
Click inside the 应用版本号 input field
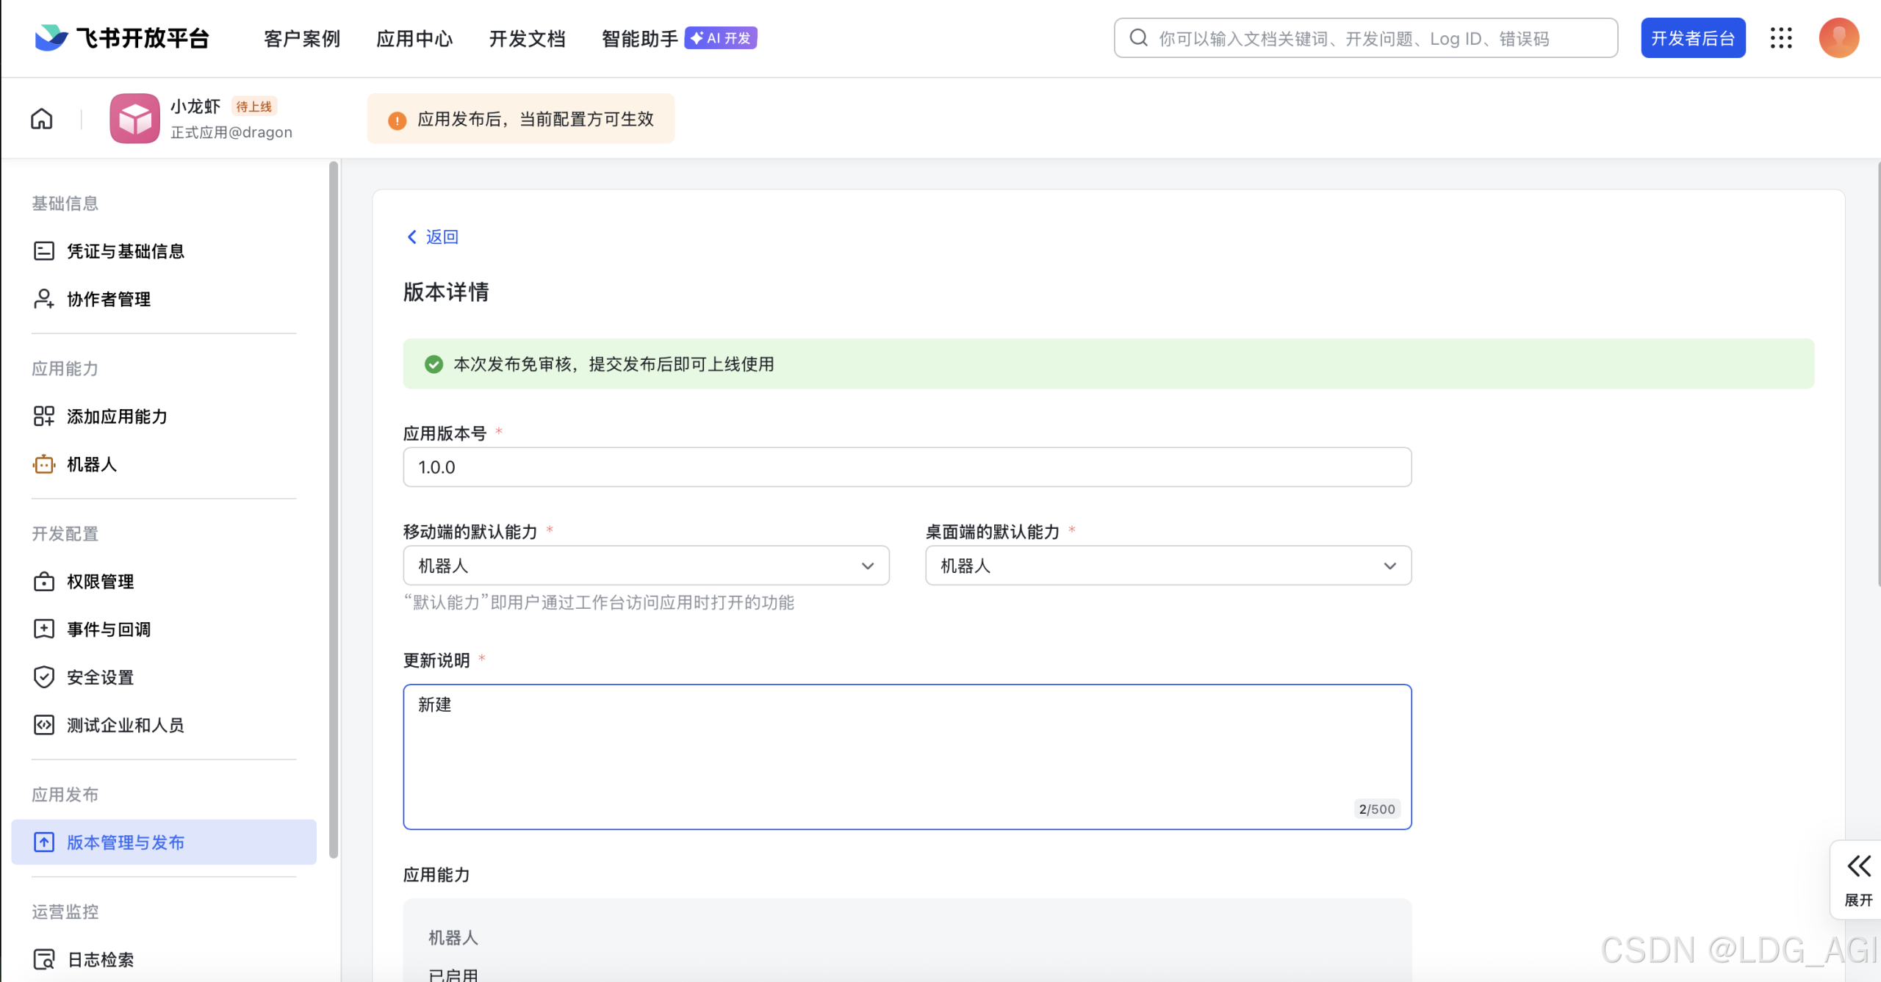(x=906, y=466)
